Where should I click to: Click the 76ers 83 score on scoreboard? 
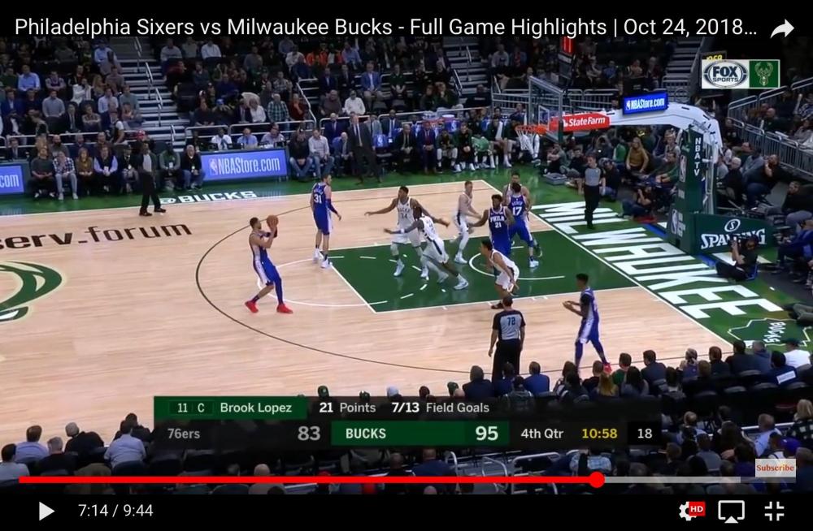point(243,433)
